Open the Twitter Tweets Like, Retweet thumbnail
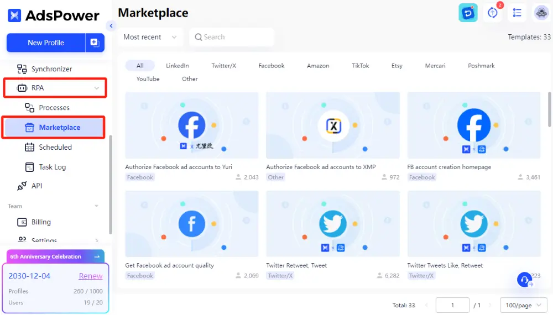The image size is (553, 315). pyautogui.click(x=474, y=224)
